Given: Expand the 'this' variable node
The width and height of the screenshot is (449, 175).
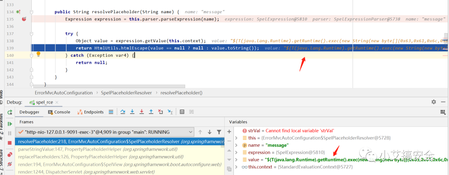Looking at the screenshot, I should [x=236, y=138].
